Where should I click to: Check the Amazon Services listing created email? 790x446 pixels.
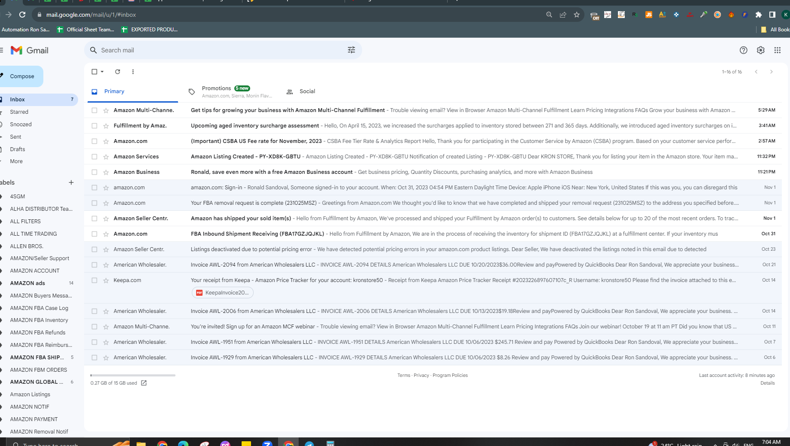(x=94, y=157)
